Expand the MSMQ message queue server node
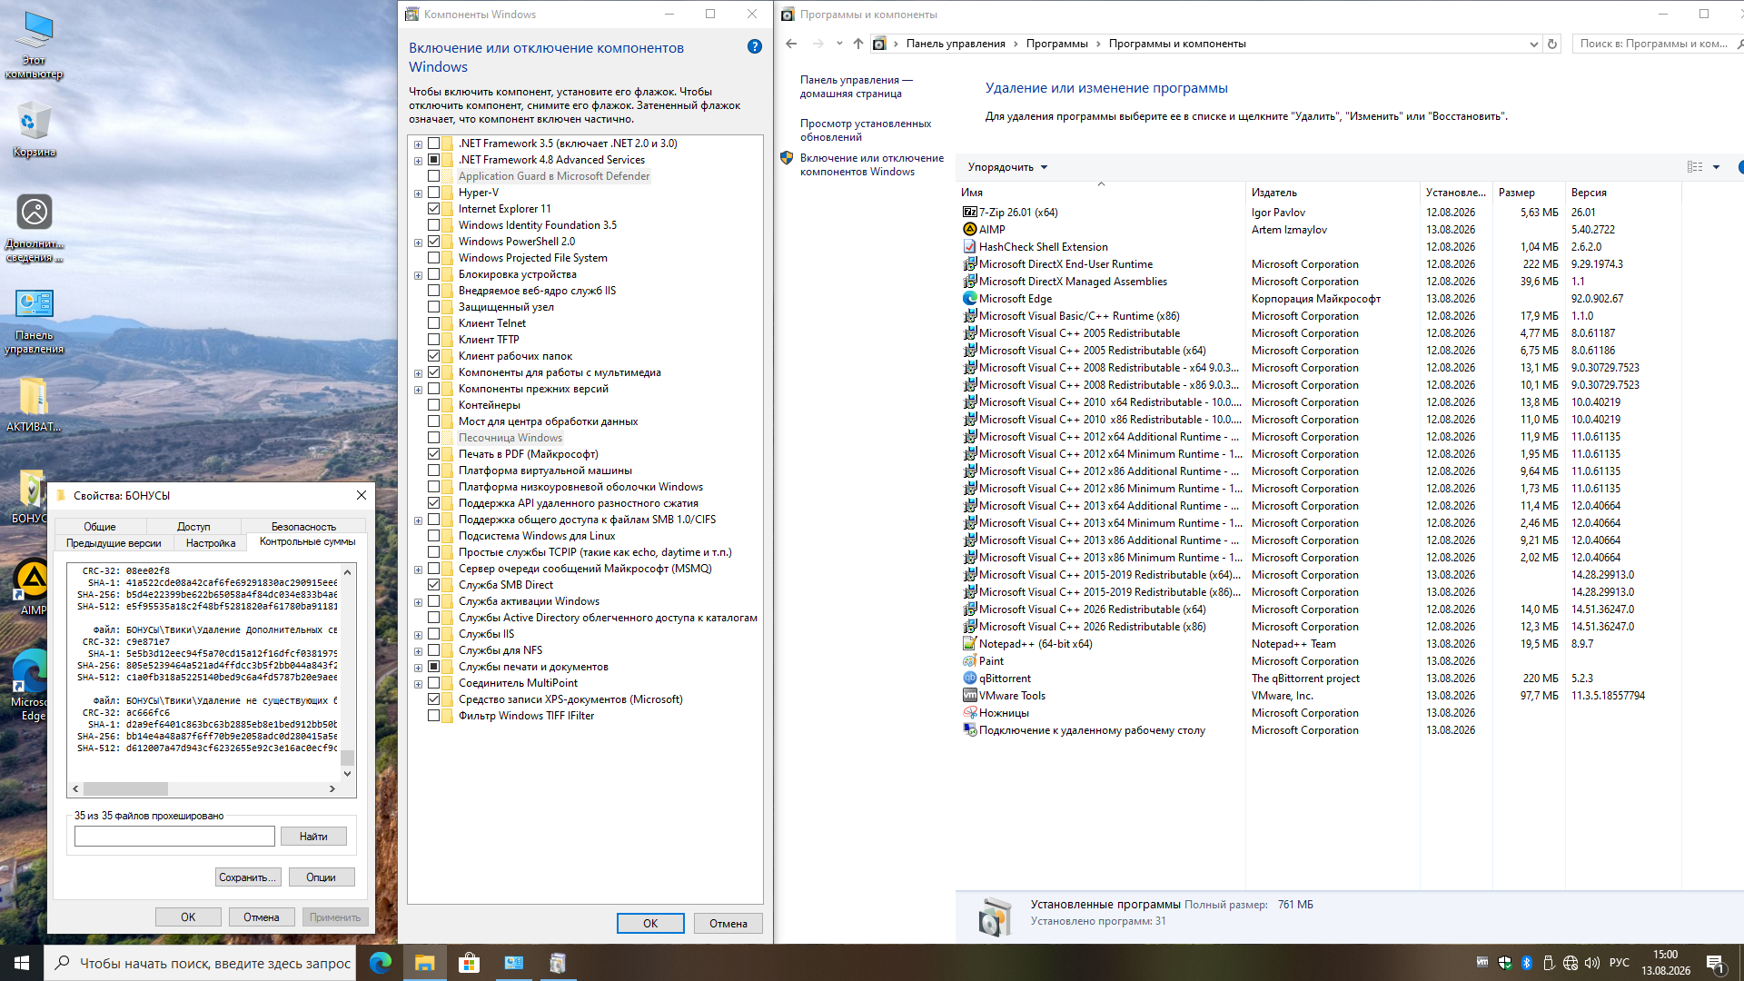 tap(418, 570)
